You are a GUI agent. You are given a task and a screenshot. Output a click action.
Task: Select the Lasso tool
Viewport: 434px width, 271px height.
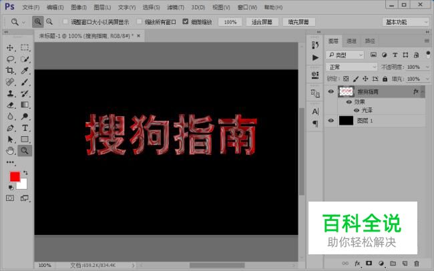[x=10, y=59]
